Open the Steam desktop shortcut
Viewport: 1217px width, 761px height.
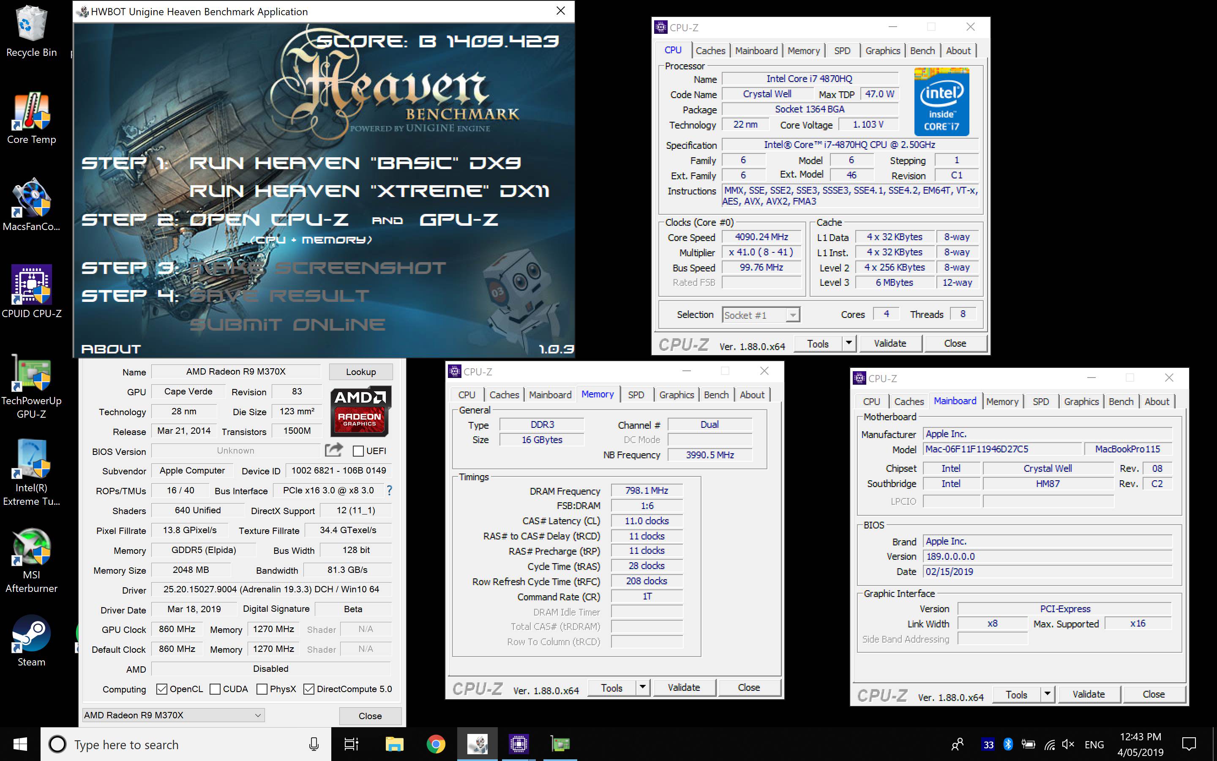31,641
